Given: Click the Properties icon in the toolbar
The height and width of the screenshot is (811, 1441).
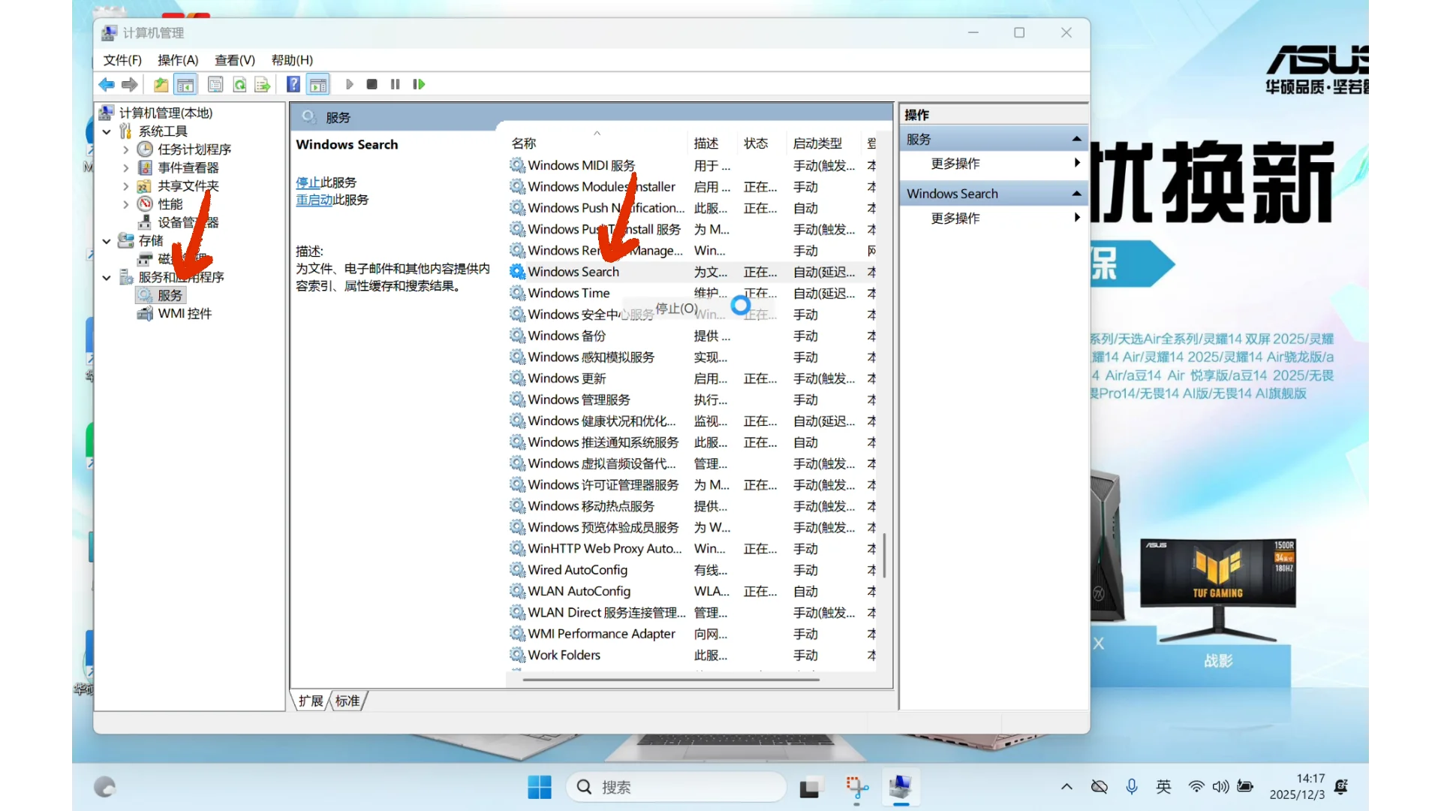Looking at the screenshot, I should (215, 84).
